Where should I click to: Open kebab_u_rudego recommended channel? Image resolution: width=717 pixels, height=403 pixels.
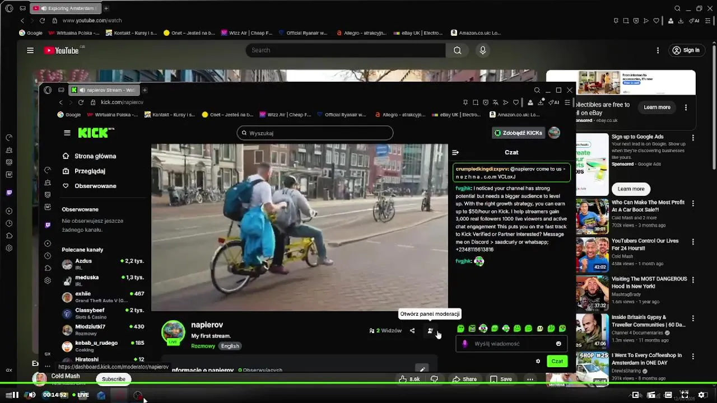click(x=103, y=346)
